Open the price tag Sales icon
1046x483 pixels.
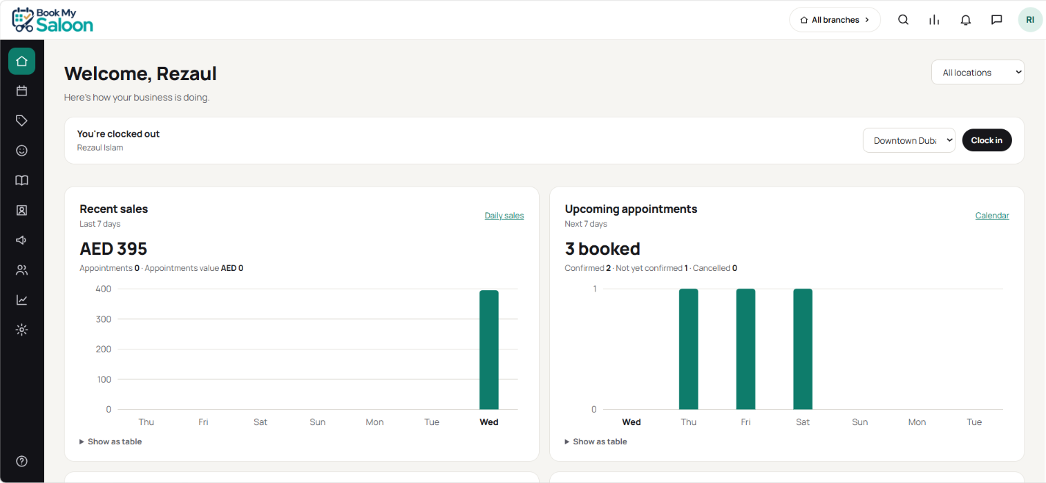pos(22,120)
